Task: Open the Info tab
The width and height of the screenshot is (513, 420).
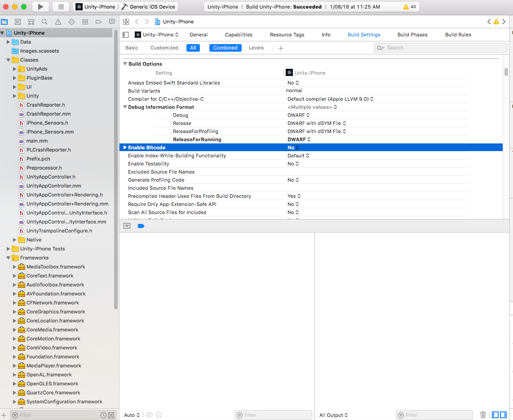Action: click(x=326, y=35)
